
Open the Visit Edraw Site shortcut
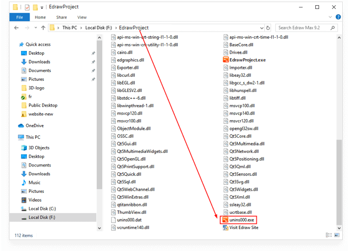point(241,227)
